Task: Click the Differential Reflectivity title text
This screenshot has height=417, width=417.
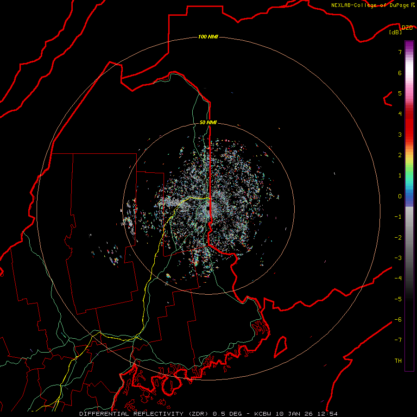Action: pyautogui.click(x=132, y=414)
